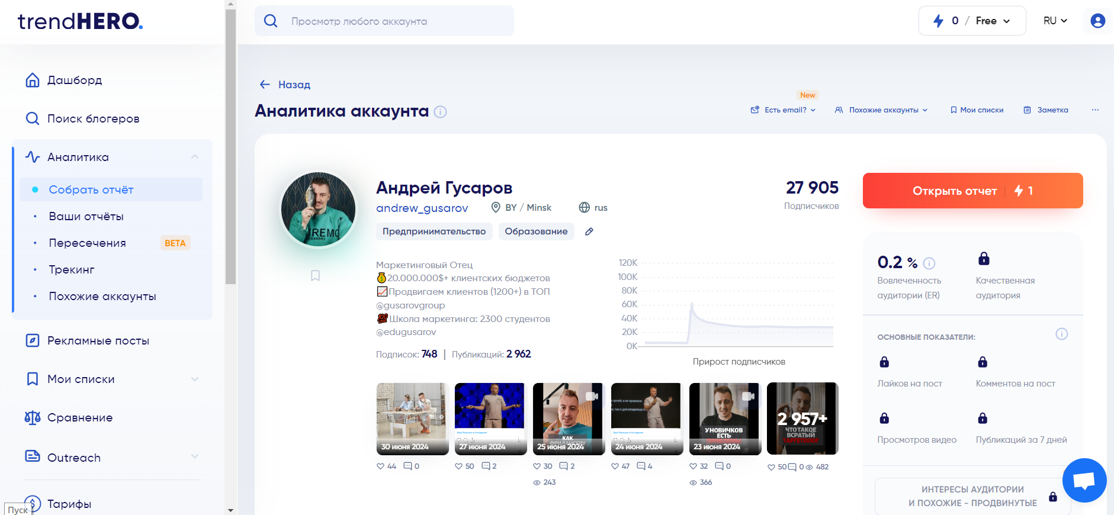1114x515 pixels.
Task: Click the Заметка button
Action: pyautogui.click(x=1046, y=110)
